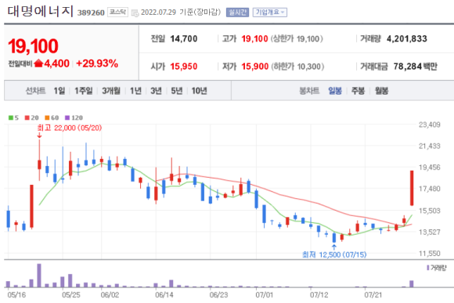Click the 최고 22,000 (05/20) marker

point(70,128)
